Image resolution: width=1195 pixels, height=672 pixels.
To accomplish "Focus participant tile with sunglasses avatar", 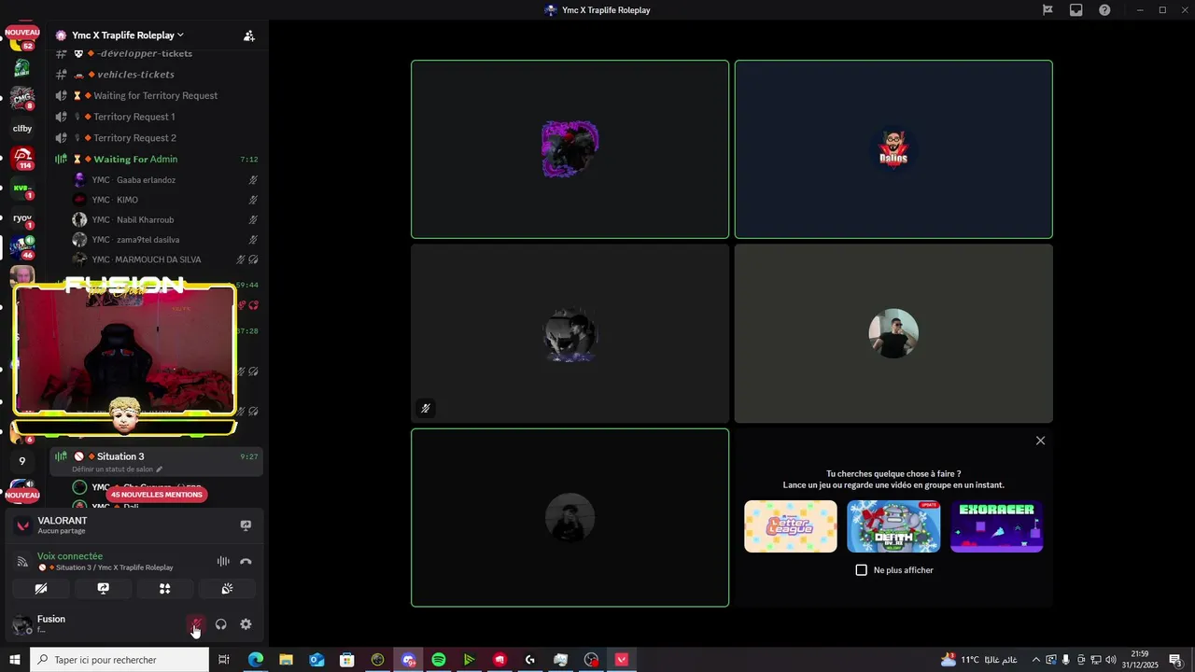I will [893, 333].
